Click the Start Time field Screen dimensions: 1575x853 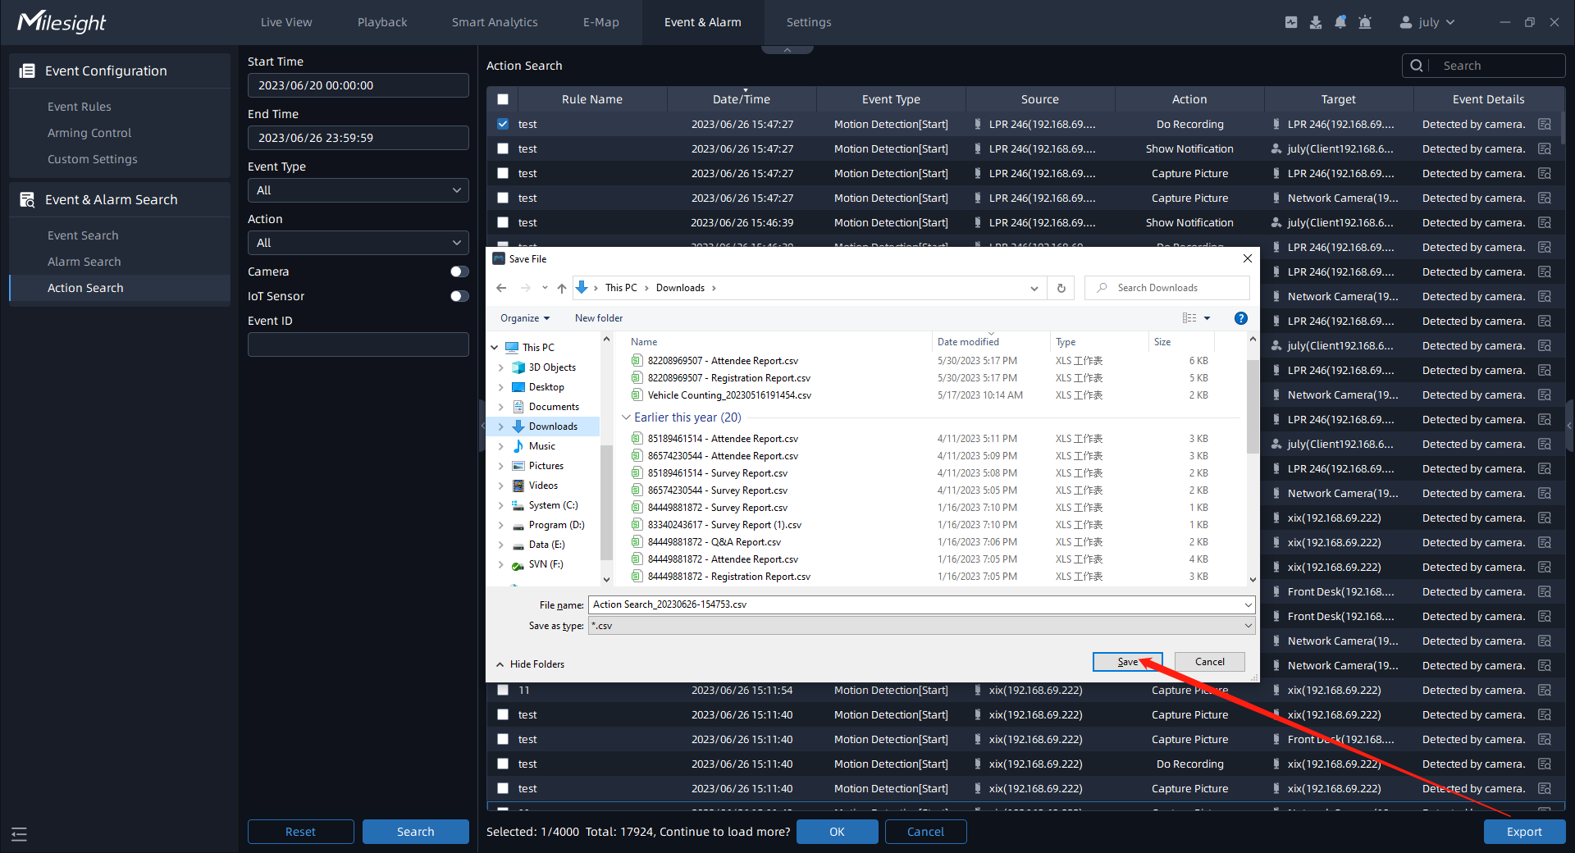pos(358,85)
